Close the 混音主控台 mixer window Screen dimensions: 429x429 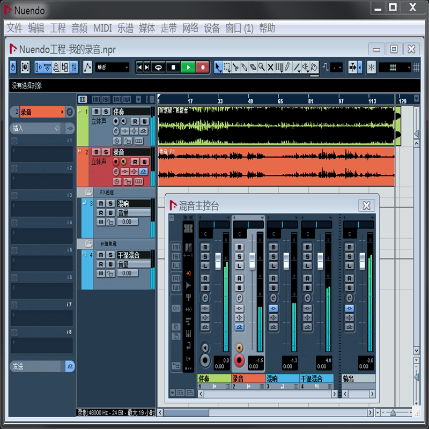(366, 205)
